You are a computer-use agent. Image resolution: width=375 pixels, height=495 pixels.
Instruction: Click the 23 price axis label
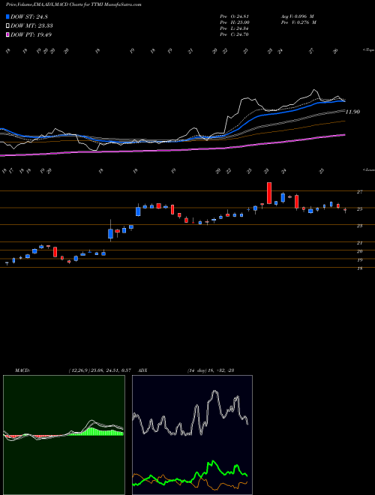[x=360, y=226]
